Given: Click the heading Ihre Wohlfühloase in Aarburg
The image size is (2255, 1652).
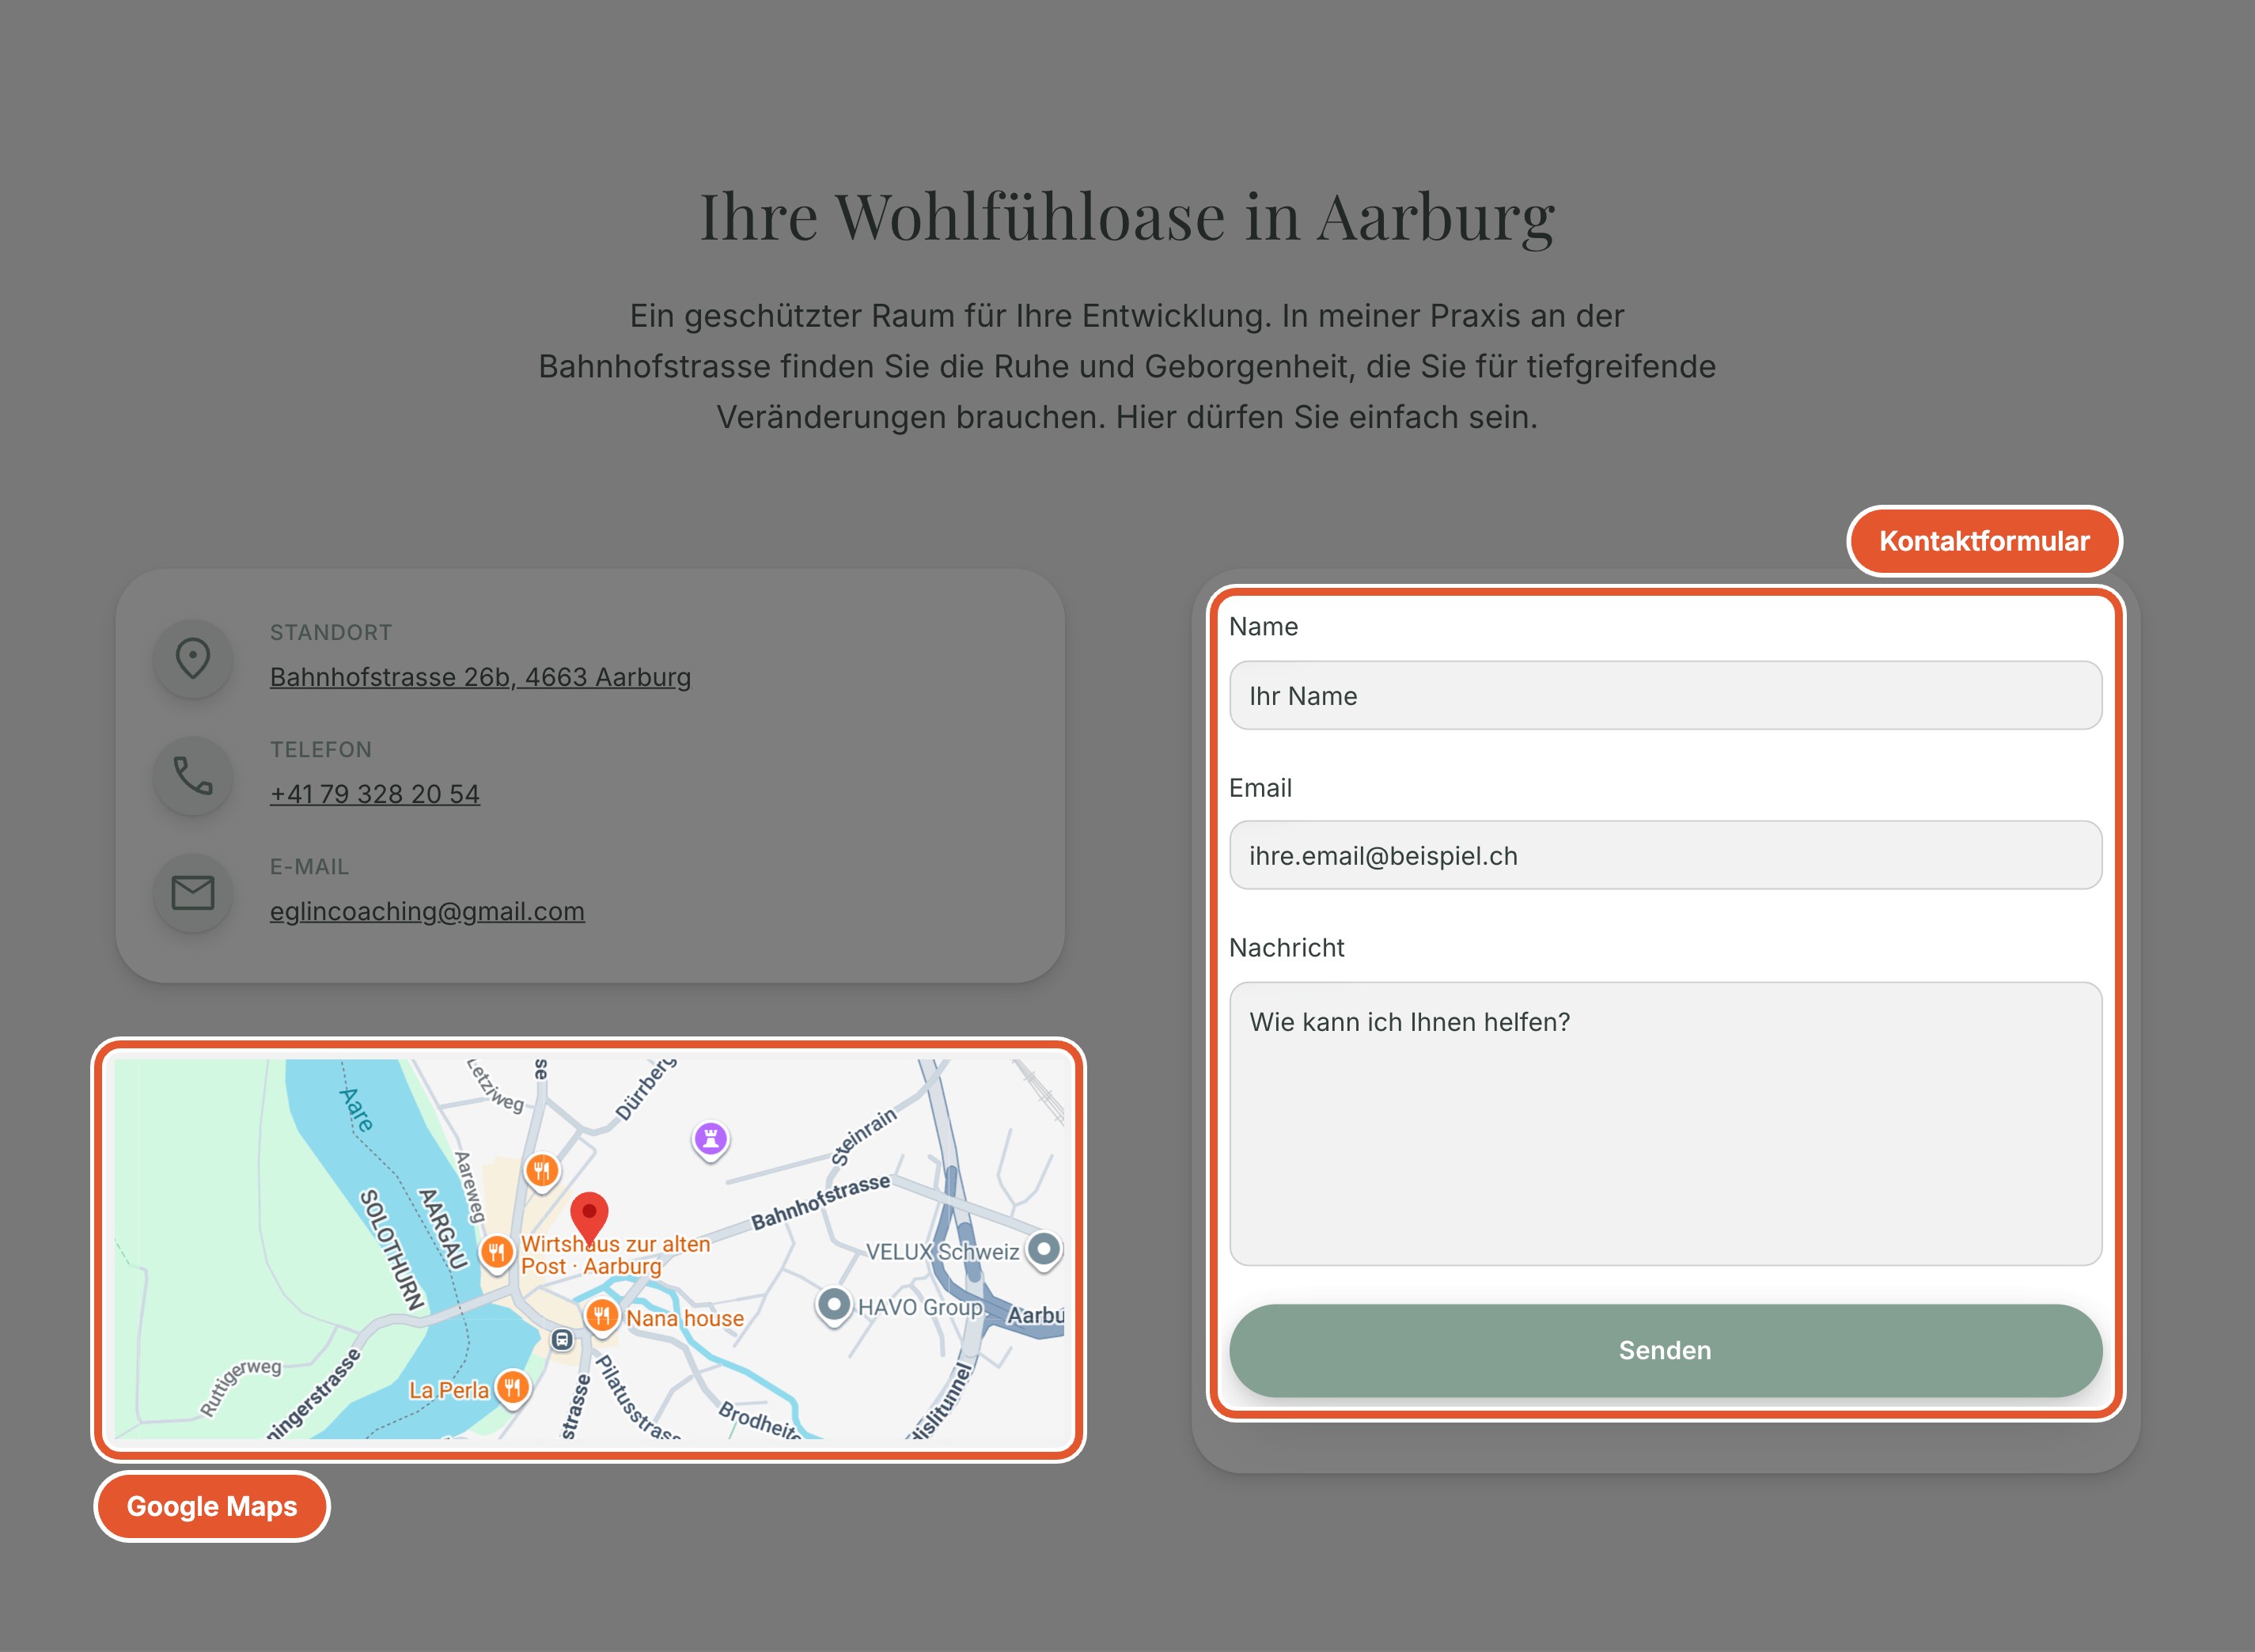Looking at the screenshot, I should click(x=1127, y=216).
